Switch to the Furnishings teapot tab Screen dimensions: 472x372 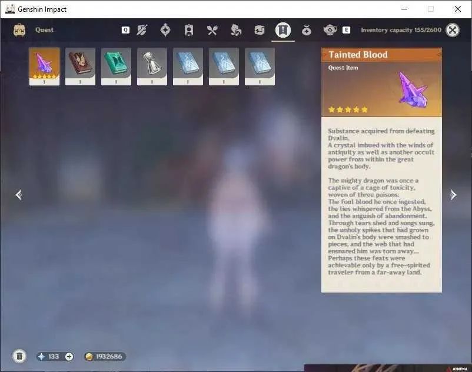tap(330, 30)
